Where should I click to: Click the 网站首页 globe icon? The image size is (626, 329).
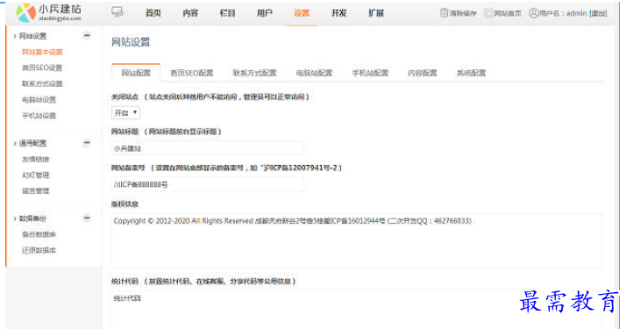pos(488,13)
